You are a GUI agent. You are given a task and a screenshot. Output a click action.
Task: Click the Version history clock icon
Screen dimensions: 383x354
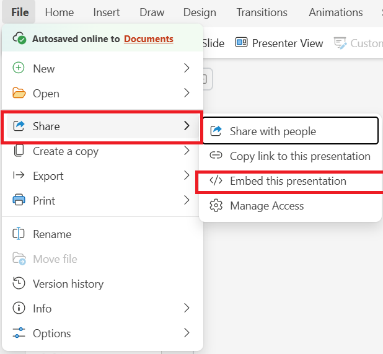(19, 283)
